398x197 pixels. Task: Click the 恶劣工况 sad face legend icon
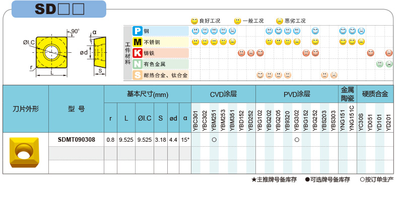(x=280, y=21)
